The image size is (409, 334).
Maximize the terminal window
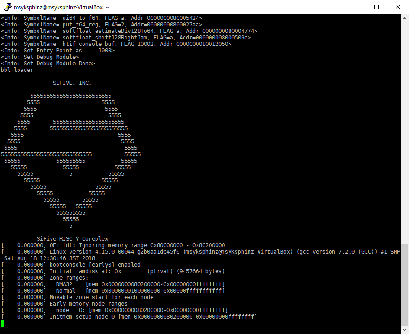coord(377,7)
